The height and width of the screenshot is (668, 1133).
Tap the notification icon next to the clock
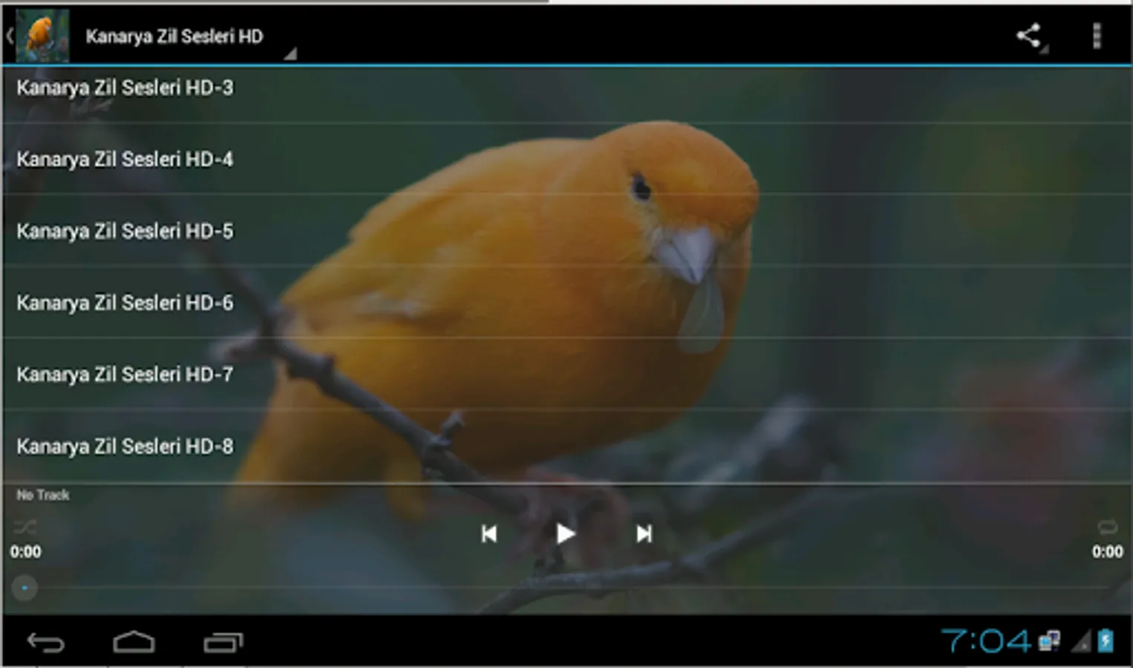[1049, 641]
